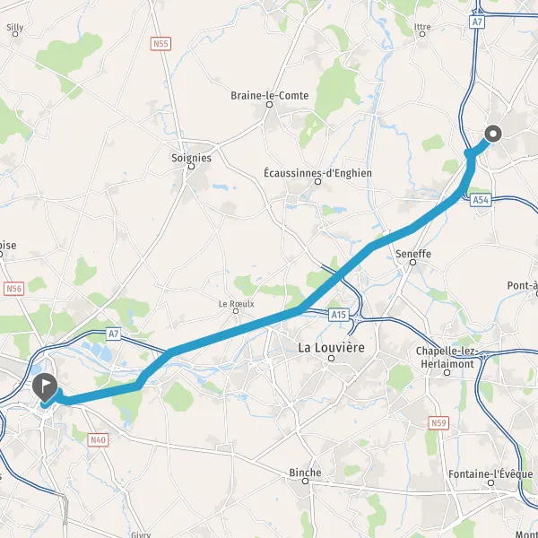Click the N40 road shield

[x=98, y=440]
